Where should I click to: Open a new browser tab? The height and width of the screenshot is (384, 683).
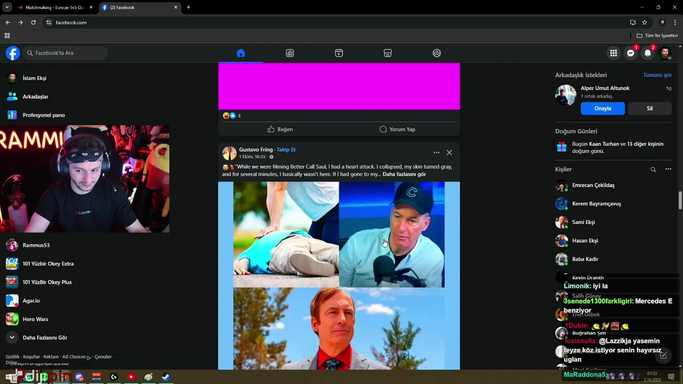(x=188, y=7)
